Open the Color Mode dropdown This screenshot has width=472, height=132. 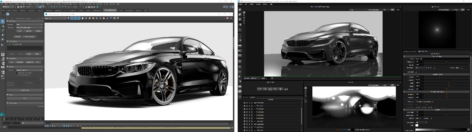click(421, 122)
